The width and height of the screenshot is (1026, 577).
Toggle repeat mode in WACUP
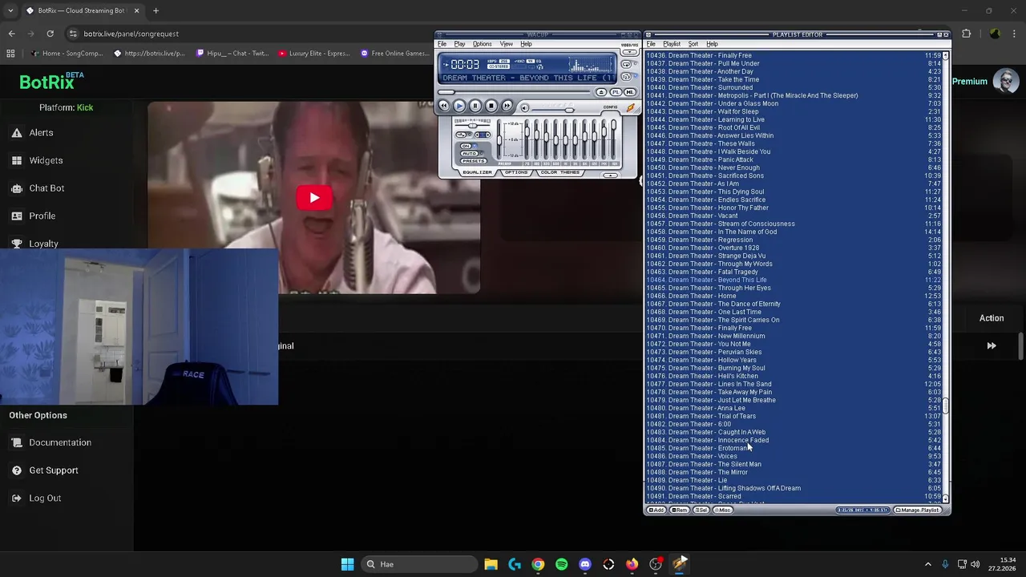(x=626, y=64)
